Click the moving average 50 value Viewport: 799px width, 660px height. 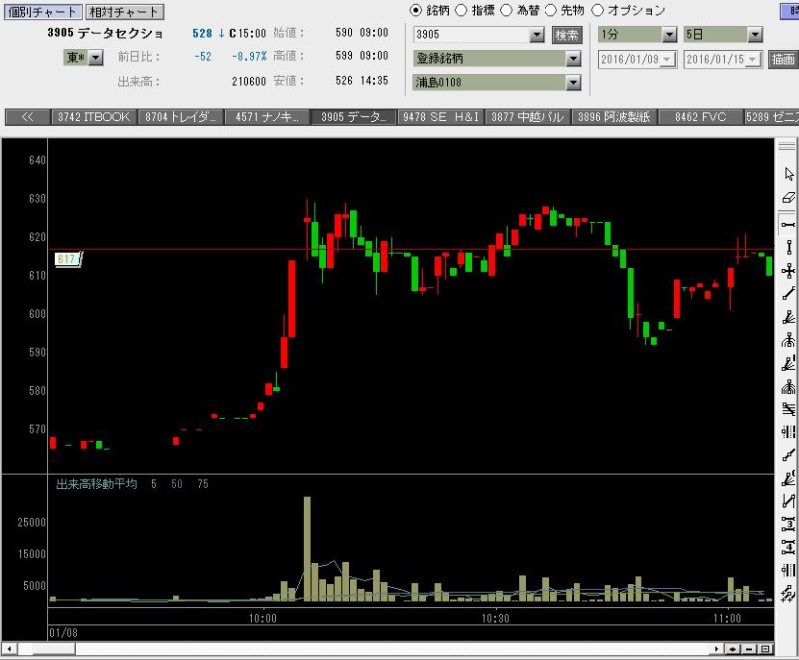point(176,484)
